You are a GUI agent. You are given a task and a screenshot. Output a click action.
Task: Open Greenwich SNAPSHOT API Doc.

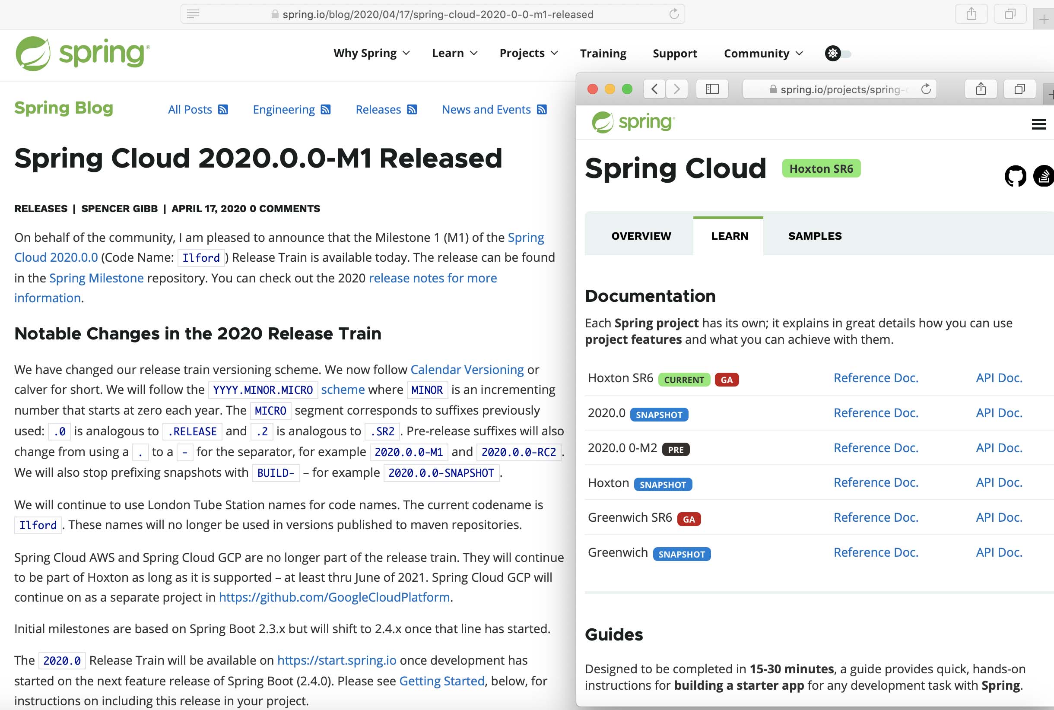[x=999, y=552]
